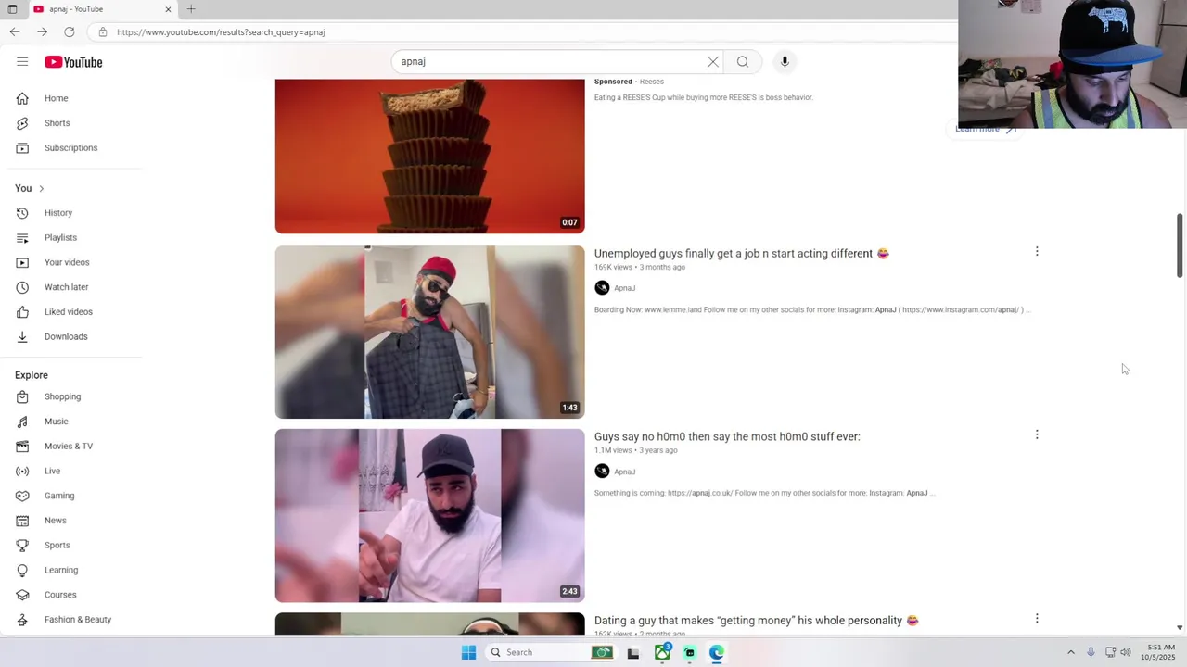Open the Dating a guy video title
The height and width of the screenshot is (667, 1187).
click(x=756, y=621)
